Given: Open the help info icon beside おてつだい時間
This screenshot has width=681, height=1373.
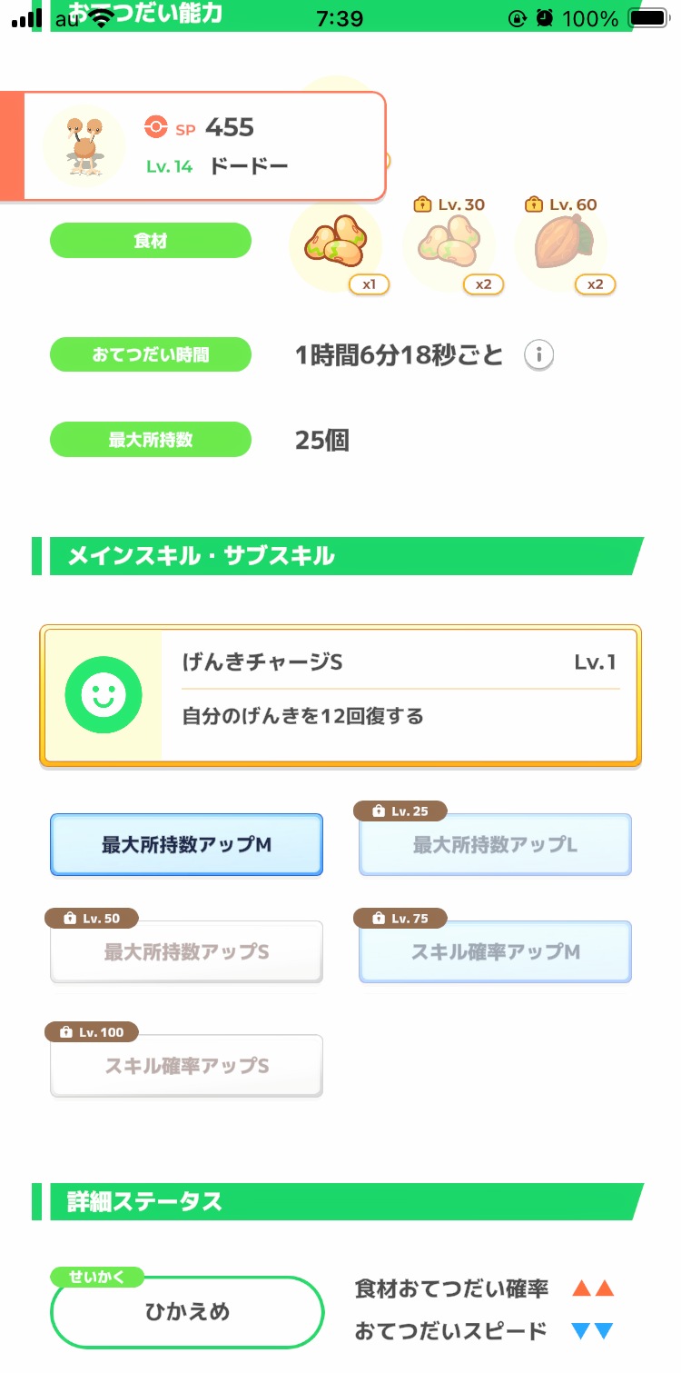Looking at the screenshot, I should 538,355.
